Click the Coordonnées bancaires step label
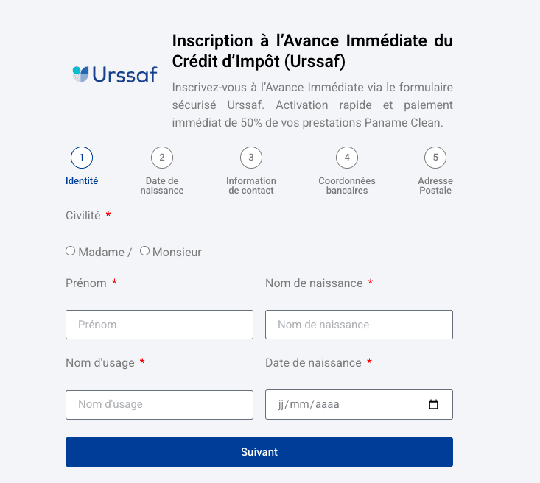The image size is (540, 483). 347,186
